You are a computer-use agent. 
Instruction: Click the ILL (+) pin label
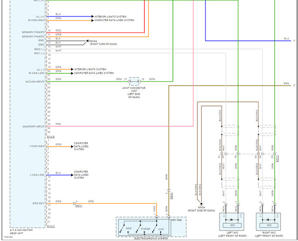[40, 16]
